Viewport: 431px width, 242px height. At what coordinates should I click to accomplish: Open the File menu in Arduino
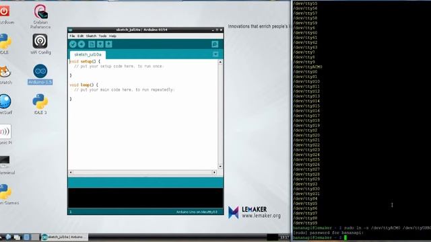72,36
